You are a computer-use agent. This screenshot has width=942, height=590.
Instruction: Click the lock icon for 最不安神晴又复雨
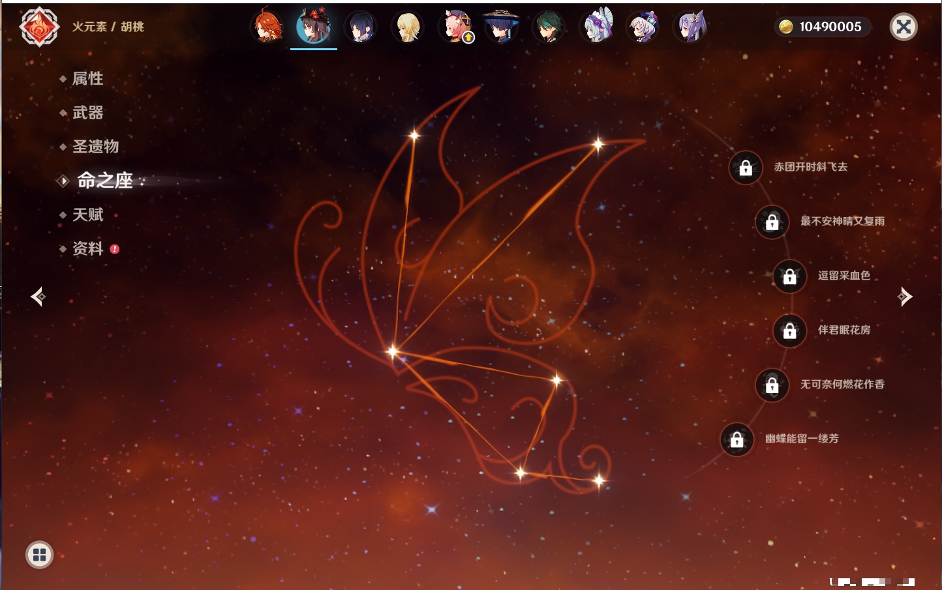pyautogui.click(x=772, y=222)
